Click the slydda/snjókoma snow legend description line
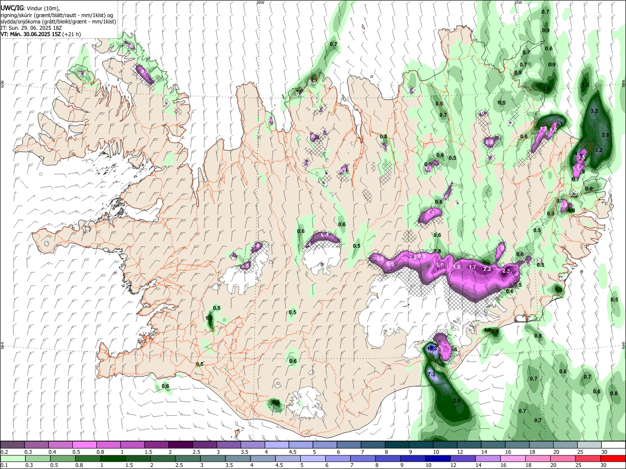Screen dimensions: 626x469 click(58, 21)
